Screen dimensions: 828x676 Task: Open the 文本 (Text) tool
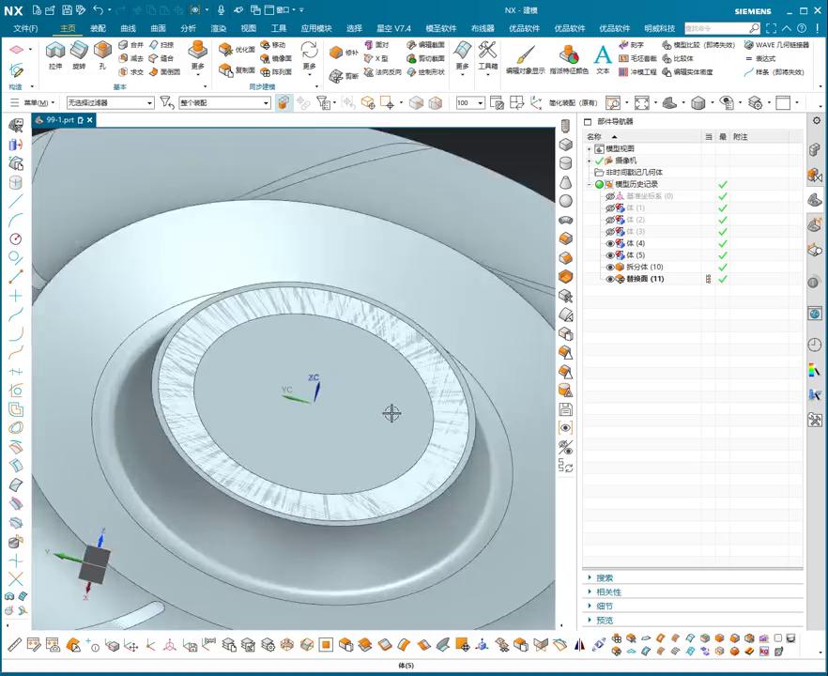(603, 55)
